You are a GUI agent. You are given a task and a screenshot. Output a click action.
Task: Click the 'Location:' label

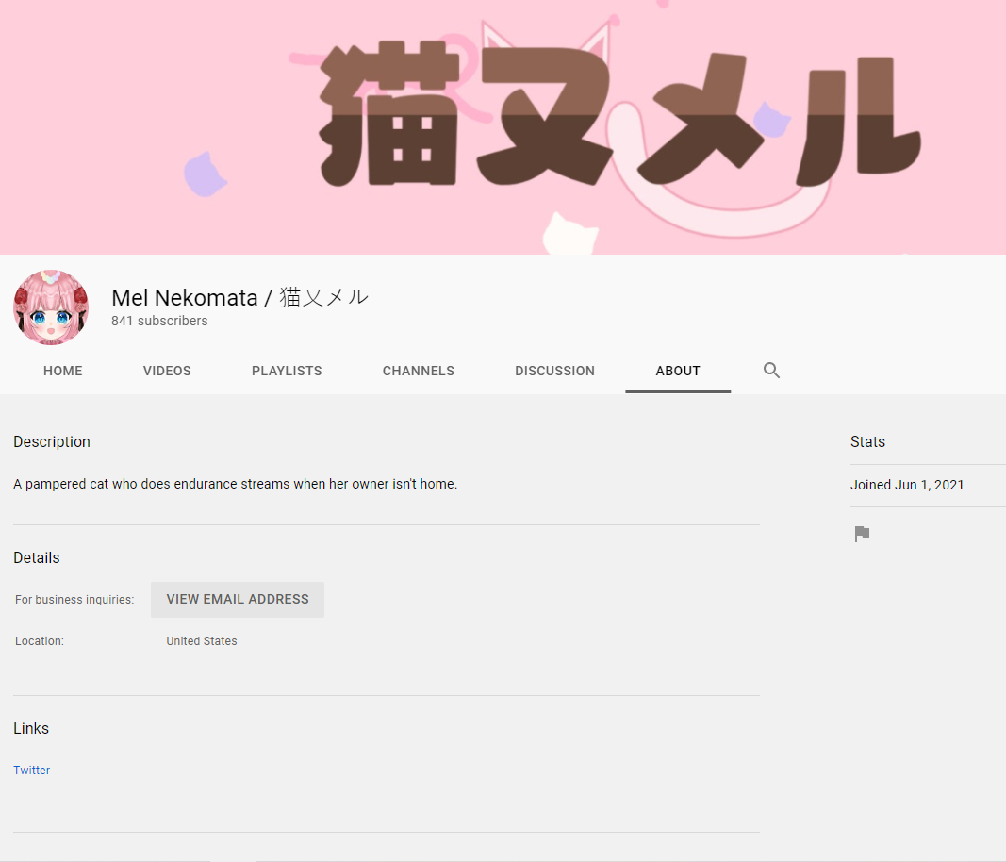pyautogui.click(x=40, y=641)
